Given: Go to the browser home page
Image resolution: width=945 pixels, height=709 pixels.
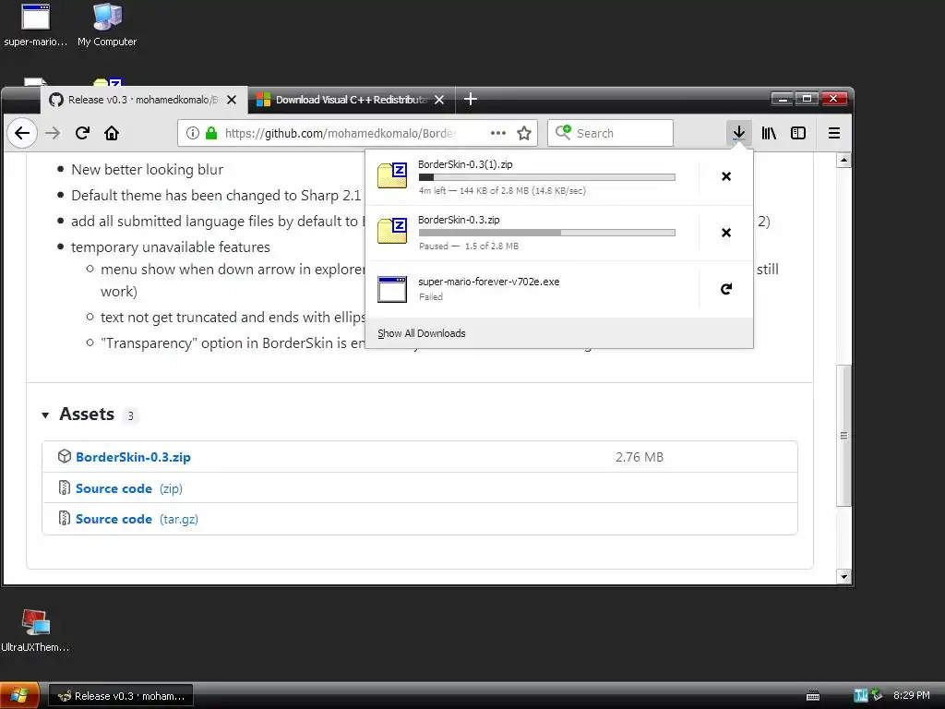Looking at the screenshot, I should (112, 133).
